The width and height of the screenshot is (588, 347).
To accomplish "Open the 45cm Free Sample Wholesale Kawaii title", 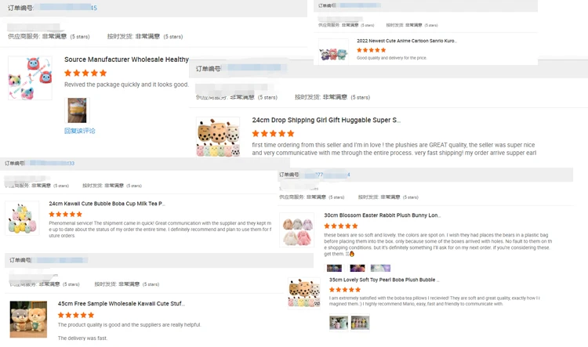I will (121, 304).
